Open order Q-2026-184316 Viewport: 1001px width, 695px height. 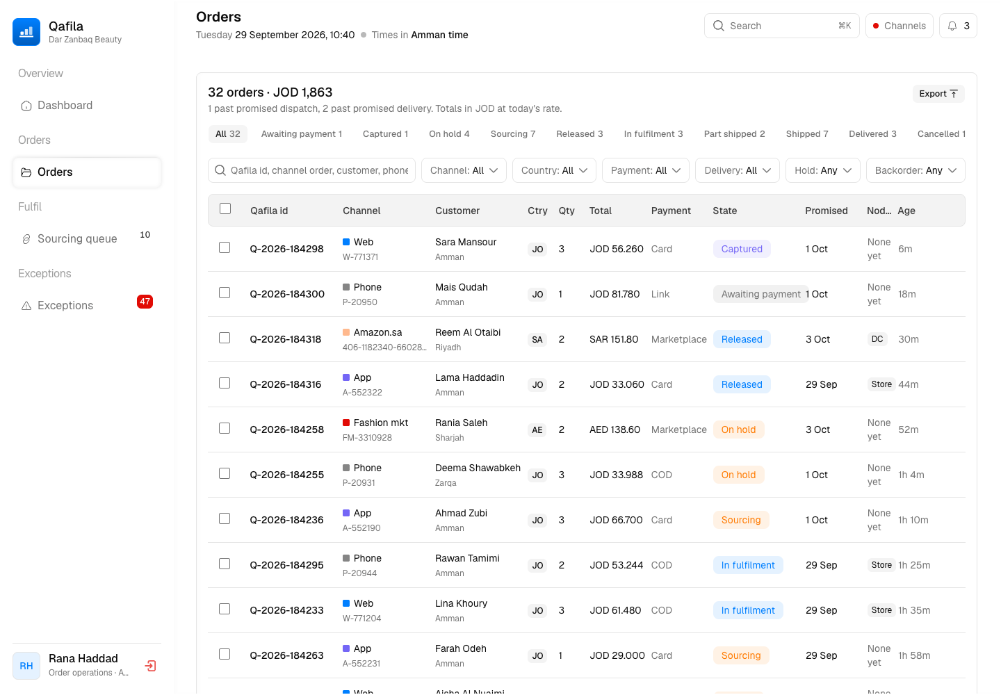click(x=286, y=384)
